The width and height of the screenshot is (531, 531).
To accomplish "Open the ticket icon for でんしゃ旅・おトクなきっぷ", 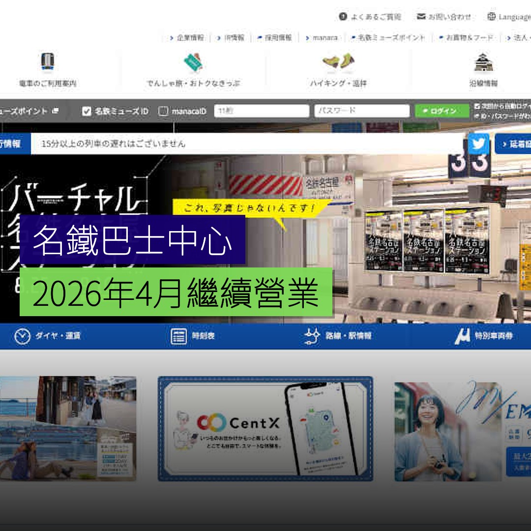I will point(193,62).
